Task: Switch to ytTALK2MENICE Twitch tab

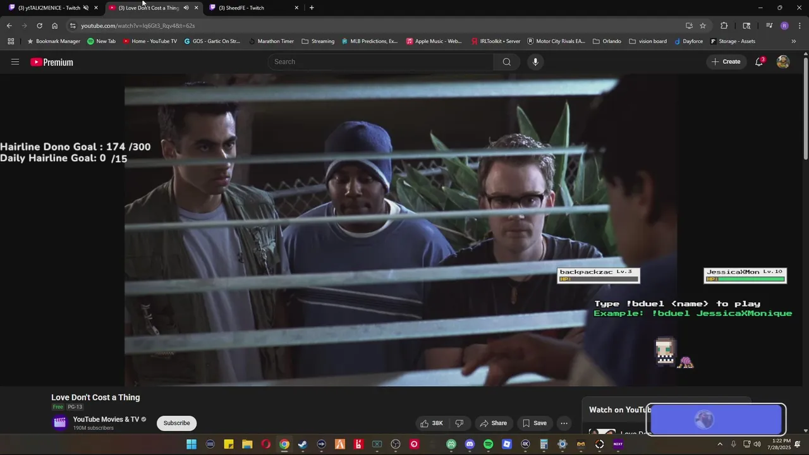Action: (49, 8)
